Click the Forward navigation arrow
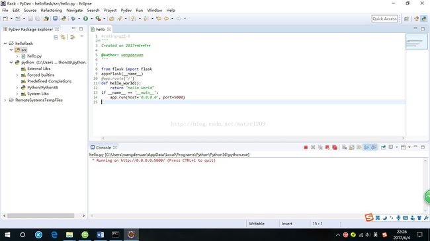 coord(179,18)
